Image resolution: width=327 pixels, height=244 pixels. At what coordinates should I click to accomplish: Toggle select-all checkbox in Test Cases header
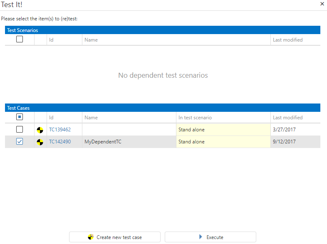[20, 117]
